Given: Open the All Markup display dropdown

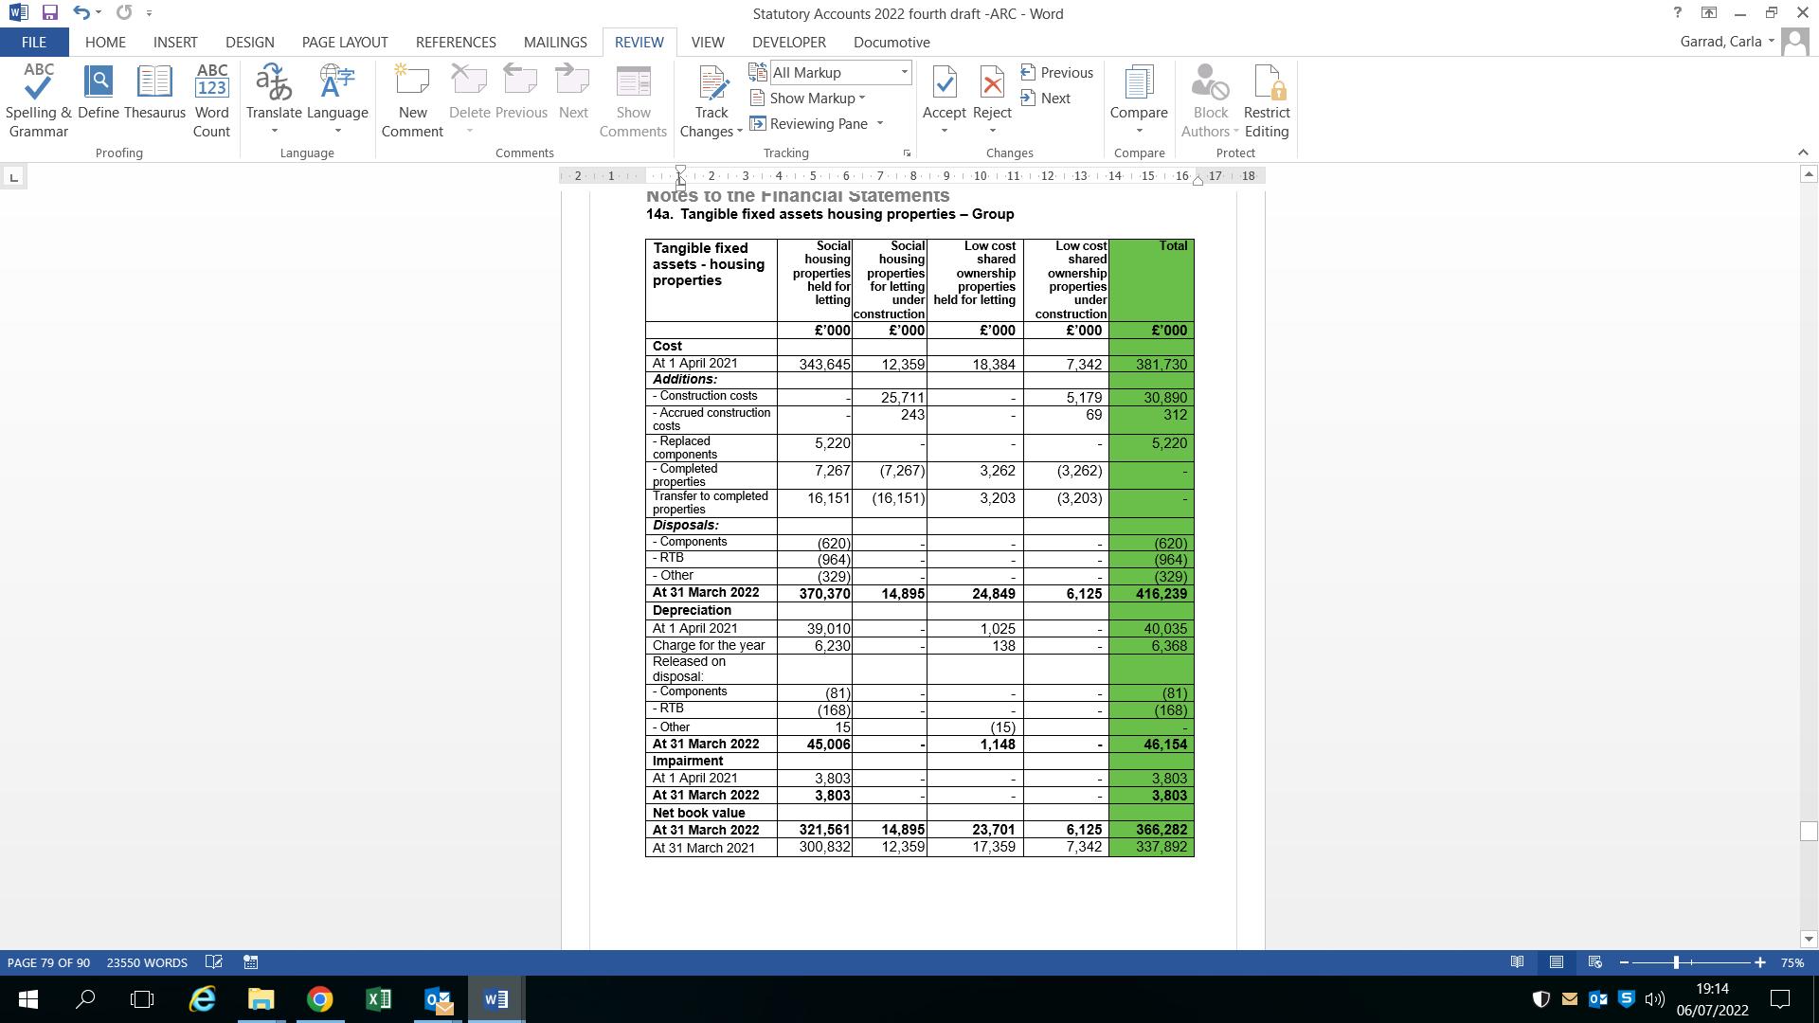Looking at the screenshot, I should pos(904,73).
